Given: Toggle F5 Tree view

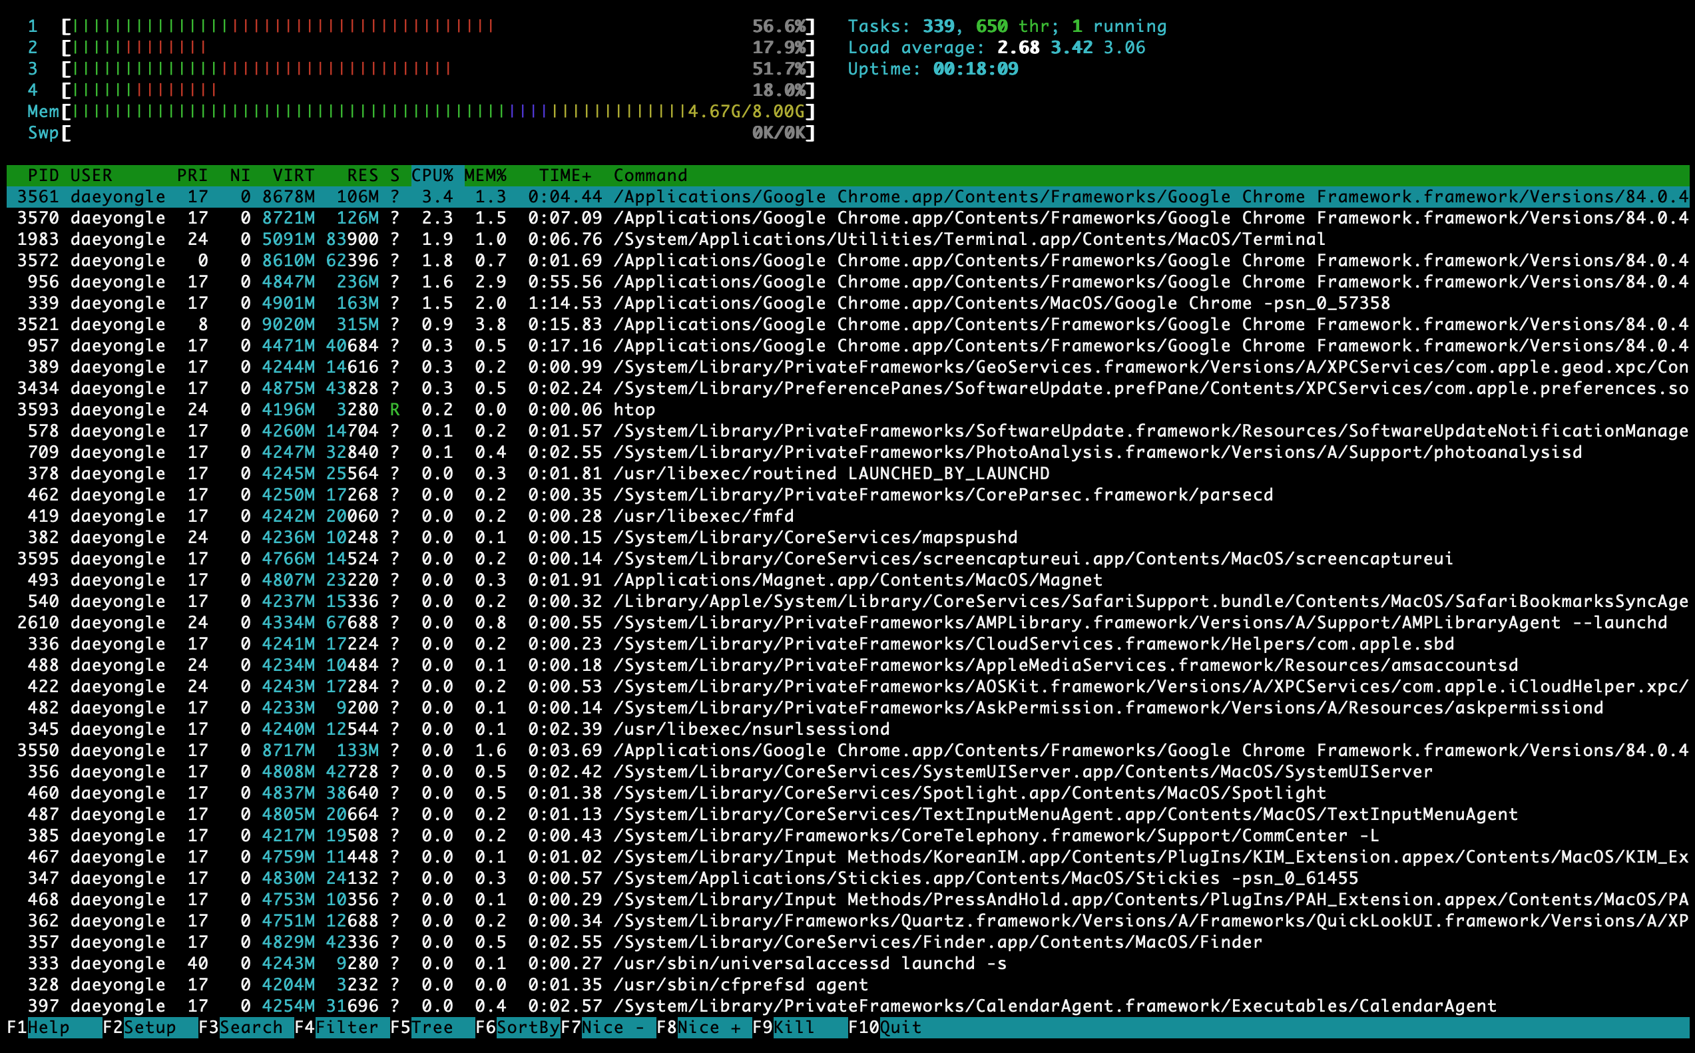Looking at the screenshot, I should 432,1027.
